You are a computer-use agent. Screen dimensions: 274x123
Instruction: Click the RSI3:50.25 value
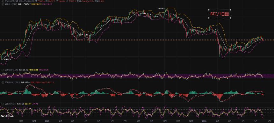point(44,70)
